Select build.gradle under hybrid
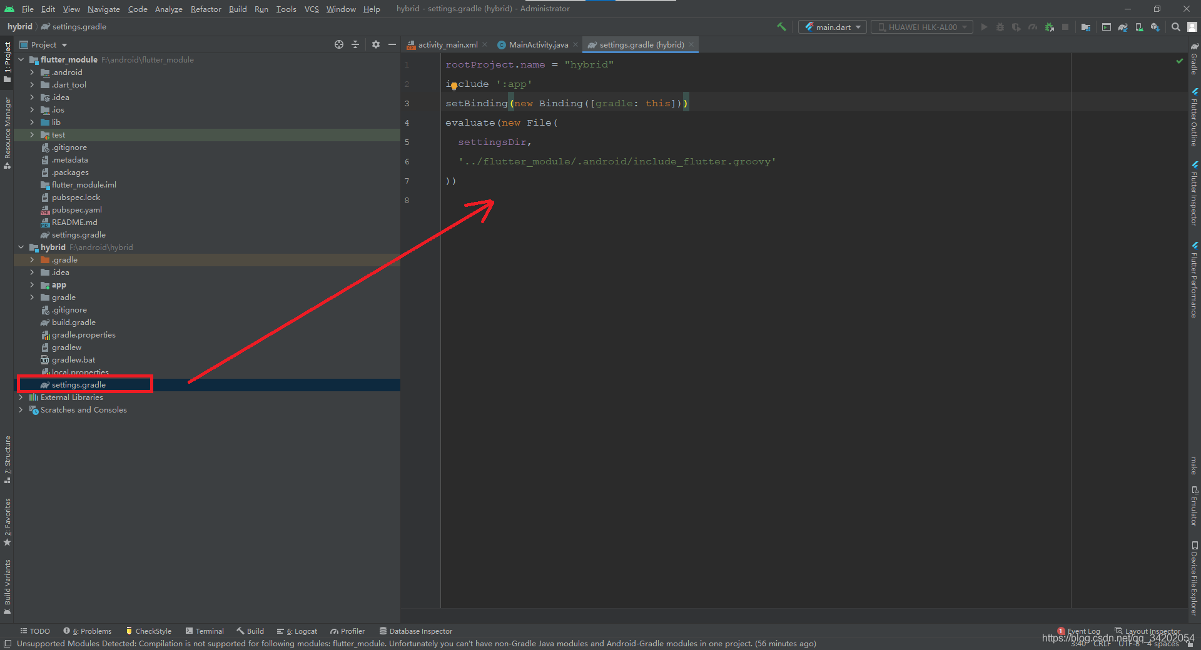 click(x=74, y=322)
